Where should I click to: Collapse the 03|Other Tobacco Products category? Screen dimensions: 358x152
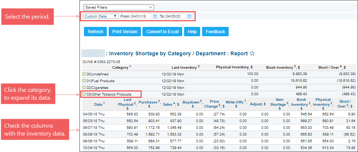click(x=84, y=94)
